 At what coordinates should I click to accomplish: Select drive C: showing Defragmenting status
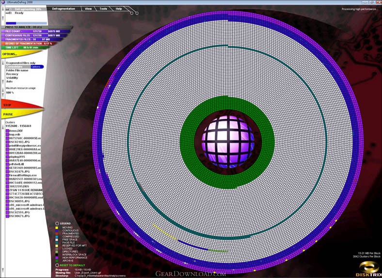(x=26, y=9)
